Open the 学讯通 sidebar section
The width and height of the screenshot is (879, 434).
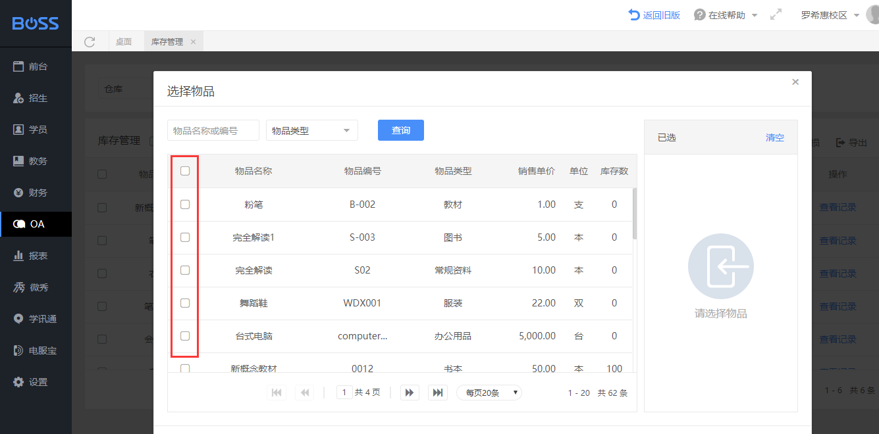36,319
